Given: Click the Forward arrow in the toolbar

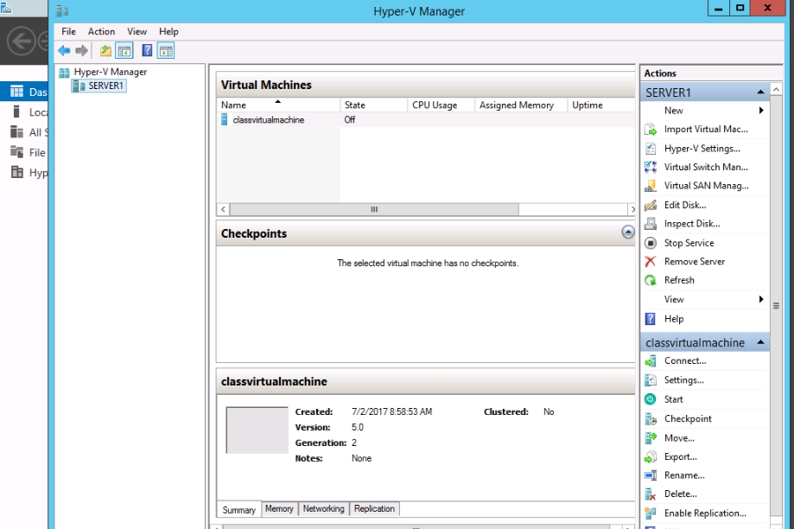Looking at the screenshot, I should (x=81, y=51).
